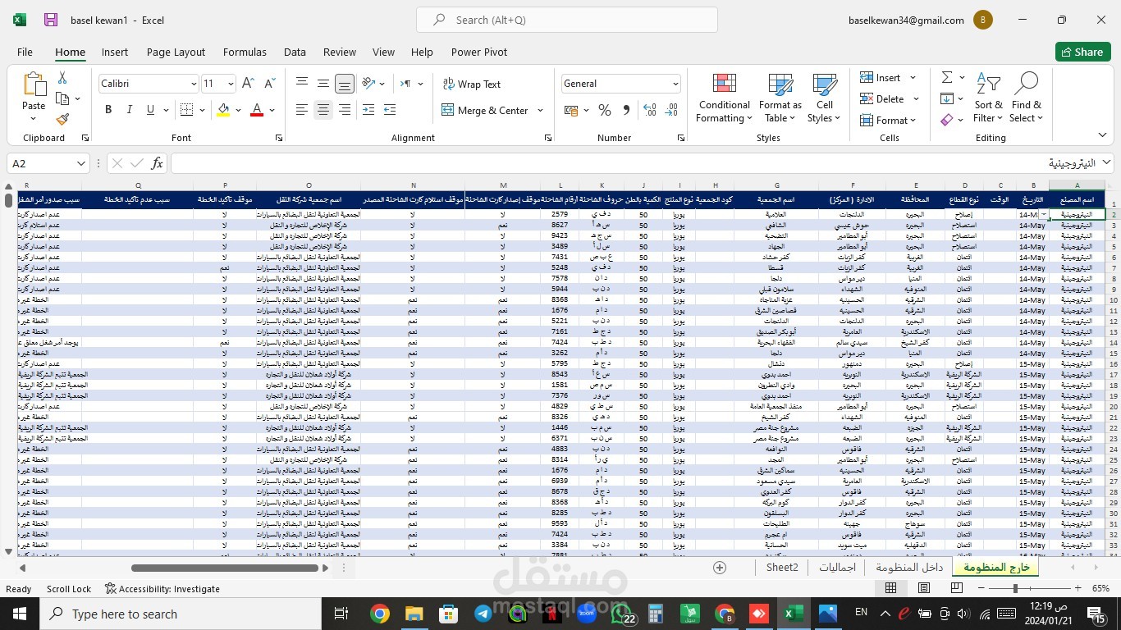Toggle Center alignment
Viewport: 1121px width, 630px height.
tap(323, 110)
